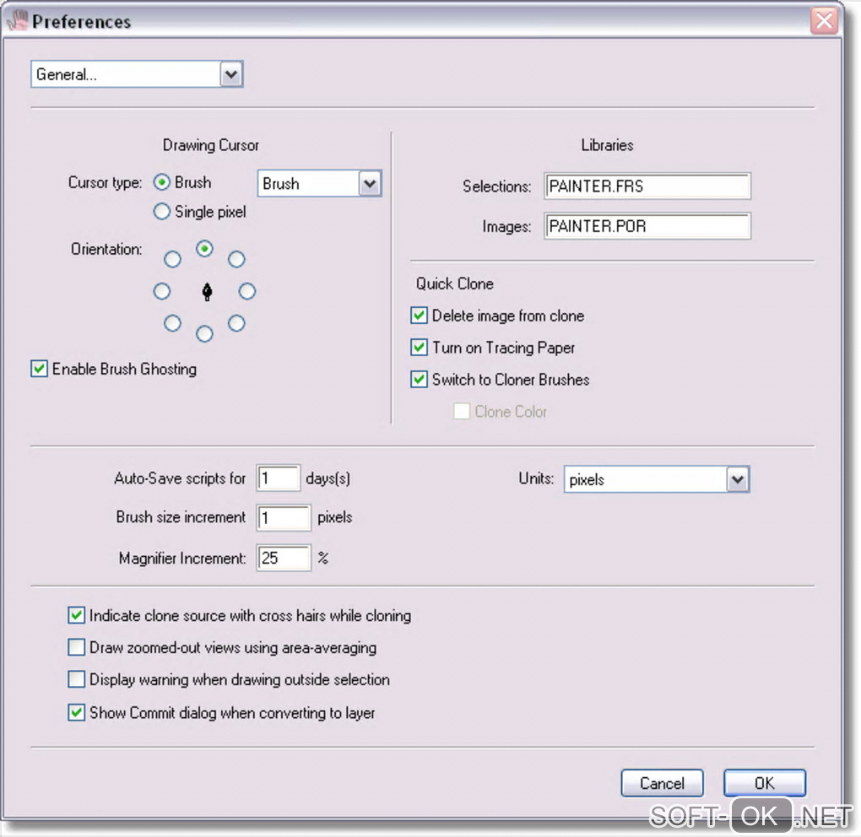This screenshot has width=861, height=837.
Task: Set orientation to the left radio button
Action: coord(161,291)
